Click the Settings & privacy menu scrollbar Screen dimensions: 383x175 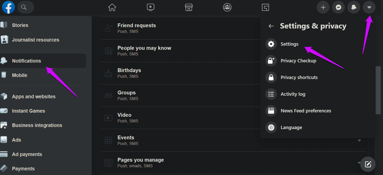[x=378, y=90]
